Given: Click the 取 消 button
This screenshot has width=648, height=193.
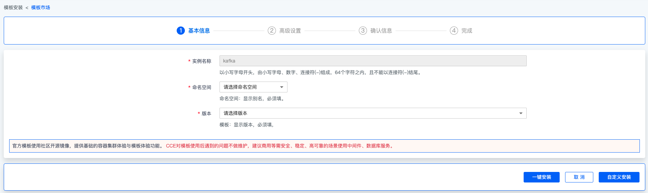Looking at the screenshot, I should point(579,177).
